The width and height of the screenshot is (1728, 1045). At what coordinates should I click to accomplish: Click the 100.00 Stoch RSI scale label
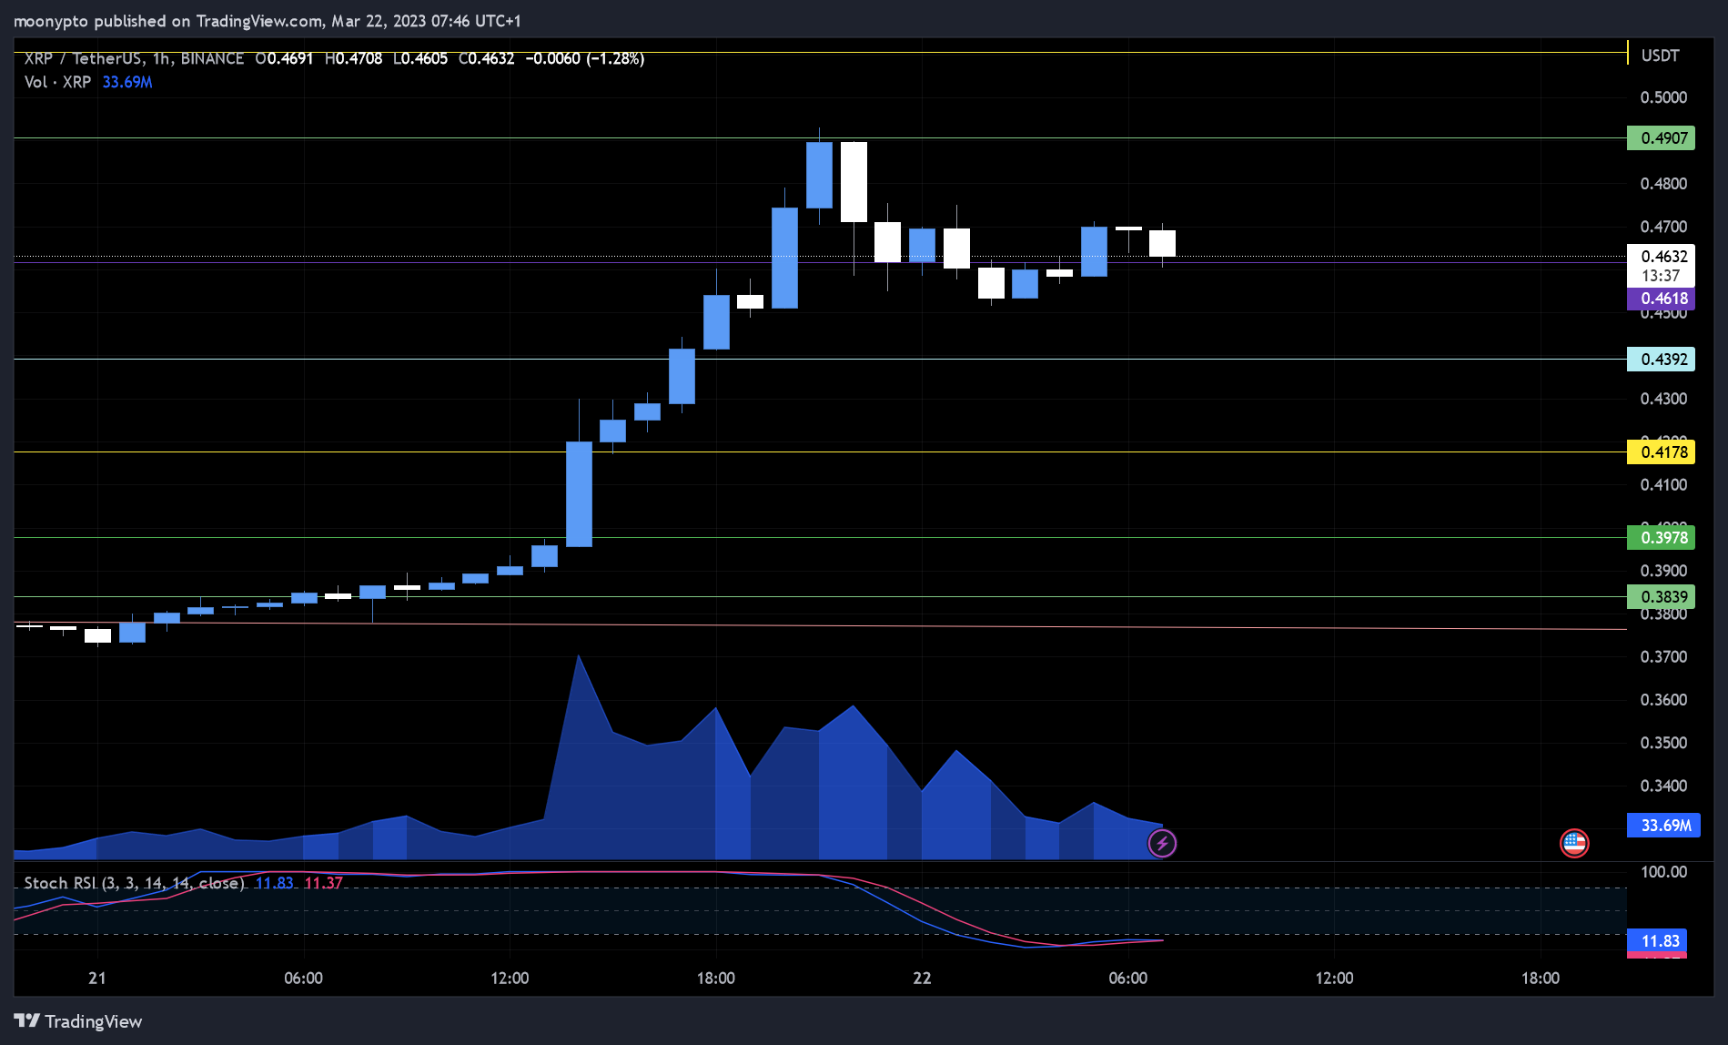tap(1663, 872)
